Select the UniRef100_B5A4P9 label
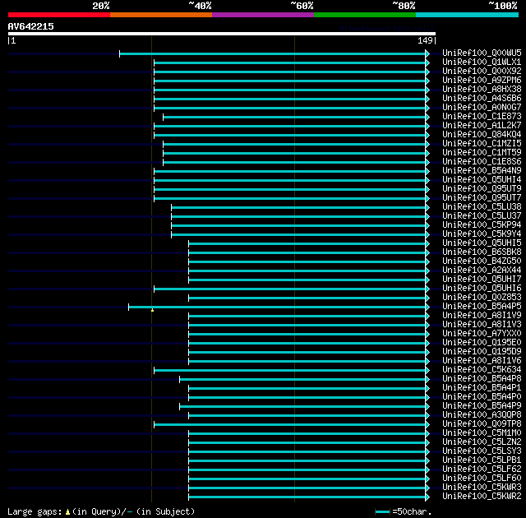526x518 pixels. tap(482, 406)
